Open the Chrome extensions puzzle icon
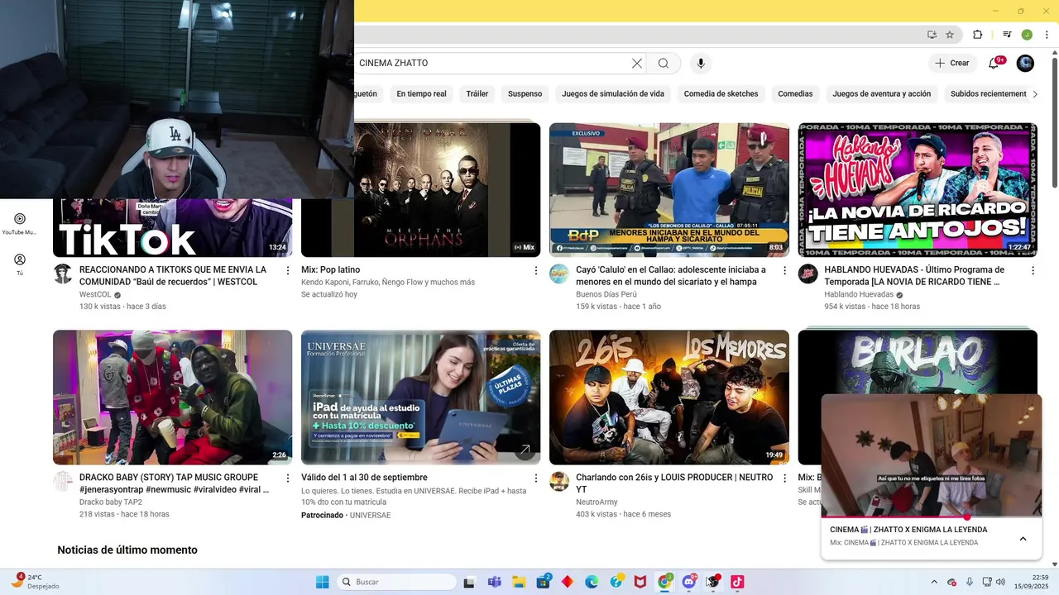This screenshot has height=595, width=1059. pyautogui.click(x=978, y=35)
